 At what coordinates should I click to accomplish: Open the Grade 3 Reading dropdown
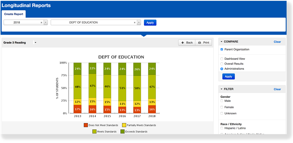pyautogui.click(x=35, y=42)
